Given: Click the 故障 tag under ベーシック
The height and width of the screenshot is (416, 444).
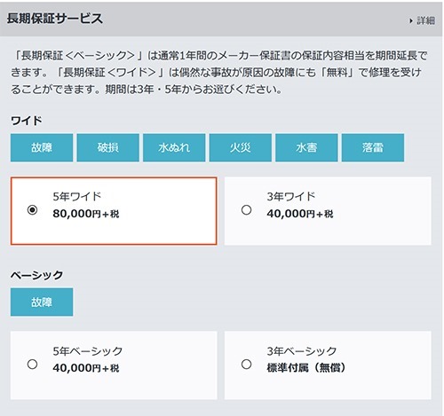Looking at the screenshot, I should (42, 302).
